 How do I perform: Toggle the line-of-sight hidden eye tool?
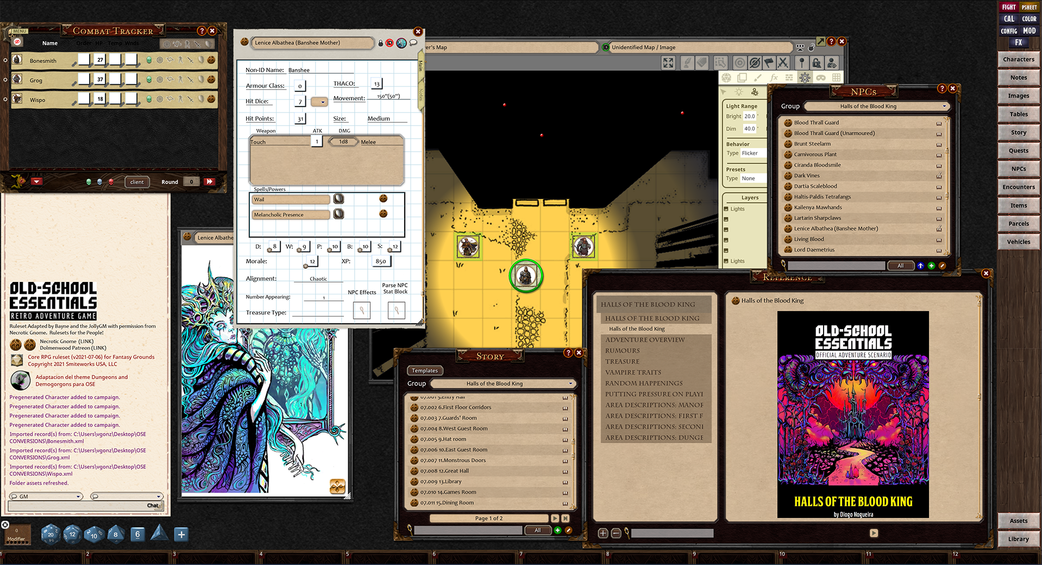(x=755, y=63)
